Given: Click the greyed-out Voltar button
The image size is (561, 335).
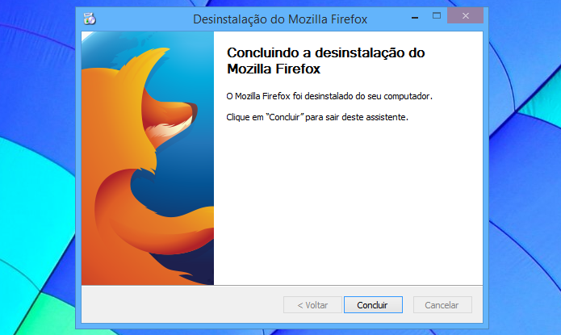Looking at the screenshot, I should pyautogui.click(x=312, y=305).
